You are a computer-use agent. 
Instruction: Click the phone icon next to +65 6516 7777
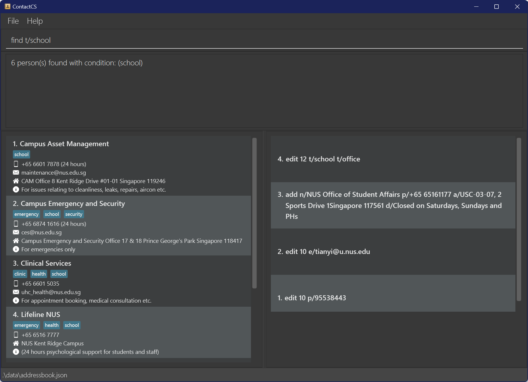[x=16, y=335]
